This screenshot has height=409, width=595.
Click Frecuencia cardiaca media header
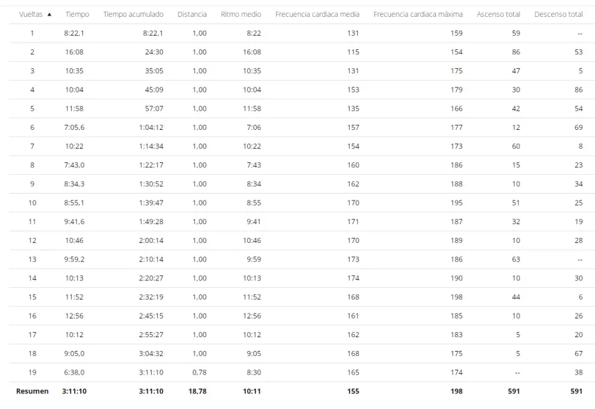coord(317,14)
